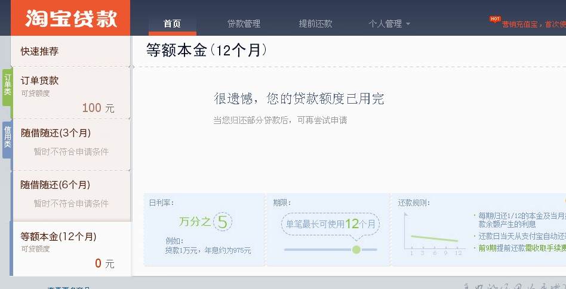Click 可贷额度 label under 订单贷款
Image resolution: width=566 pixels, height=289 pixels.
click(35, 94)
